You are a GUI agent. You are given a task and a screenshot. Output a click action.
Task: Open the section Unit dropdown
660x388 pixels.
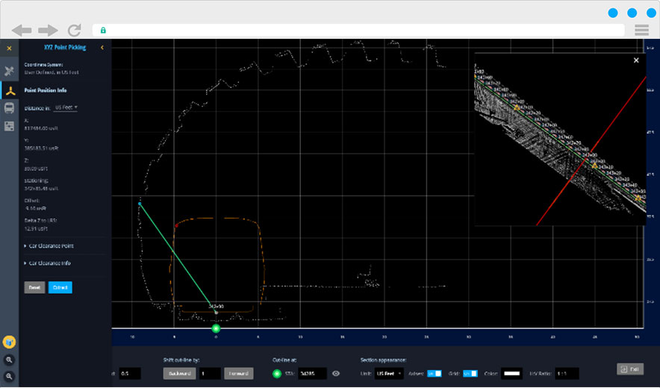click(x=389, y=373)
